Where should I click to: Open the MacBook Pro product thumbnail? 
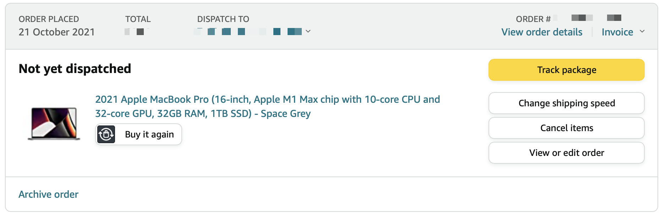(x=54, y=124)
